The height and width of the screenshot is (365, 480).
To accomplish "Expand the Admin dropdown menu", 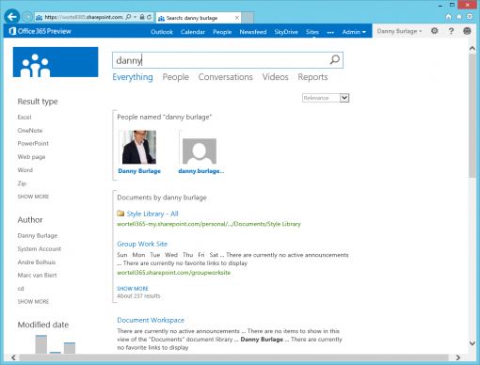I will tap(354, 32).
